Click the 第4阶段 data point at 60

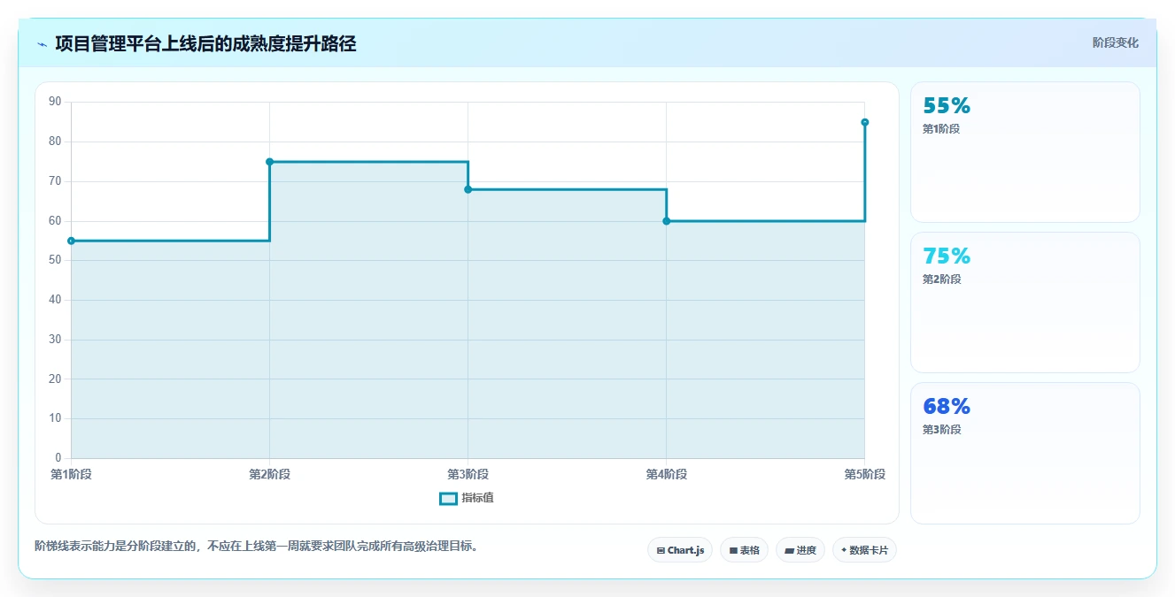(666, 221)
